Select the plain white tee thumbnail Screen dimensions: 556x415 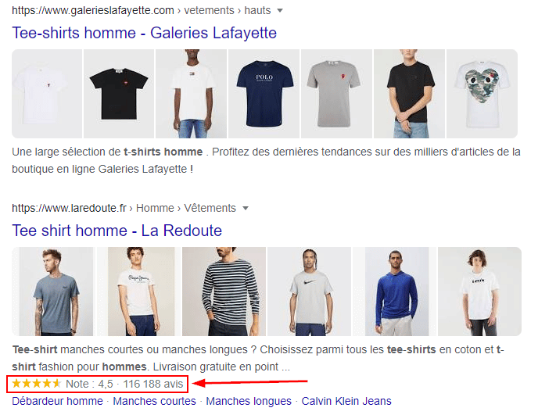46,94
